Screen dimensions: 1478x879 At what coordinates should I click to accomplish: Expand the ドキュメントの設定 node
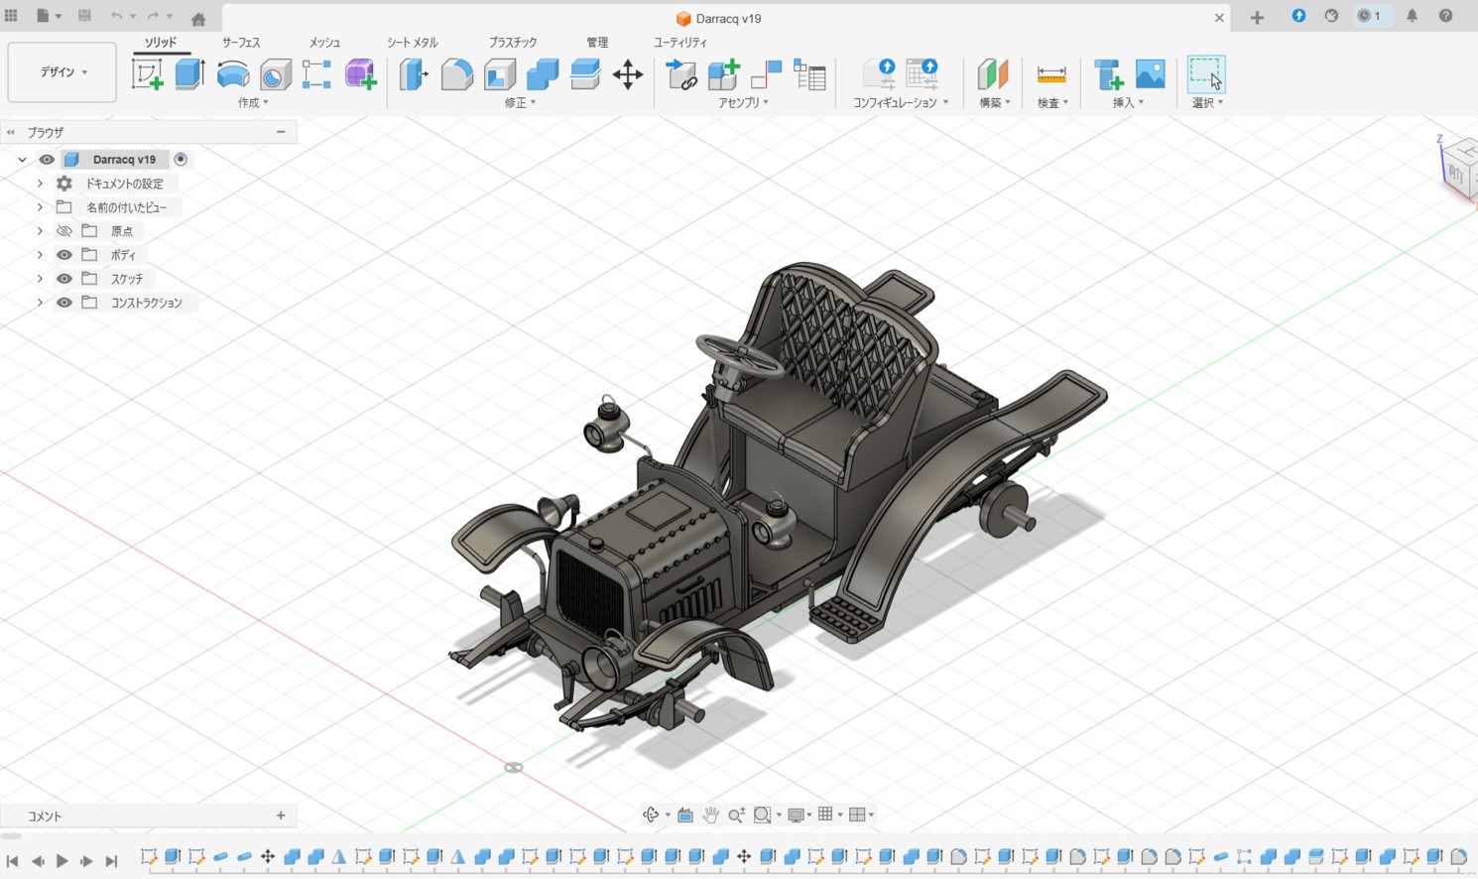pos(40,184)
